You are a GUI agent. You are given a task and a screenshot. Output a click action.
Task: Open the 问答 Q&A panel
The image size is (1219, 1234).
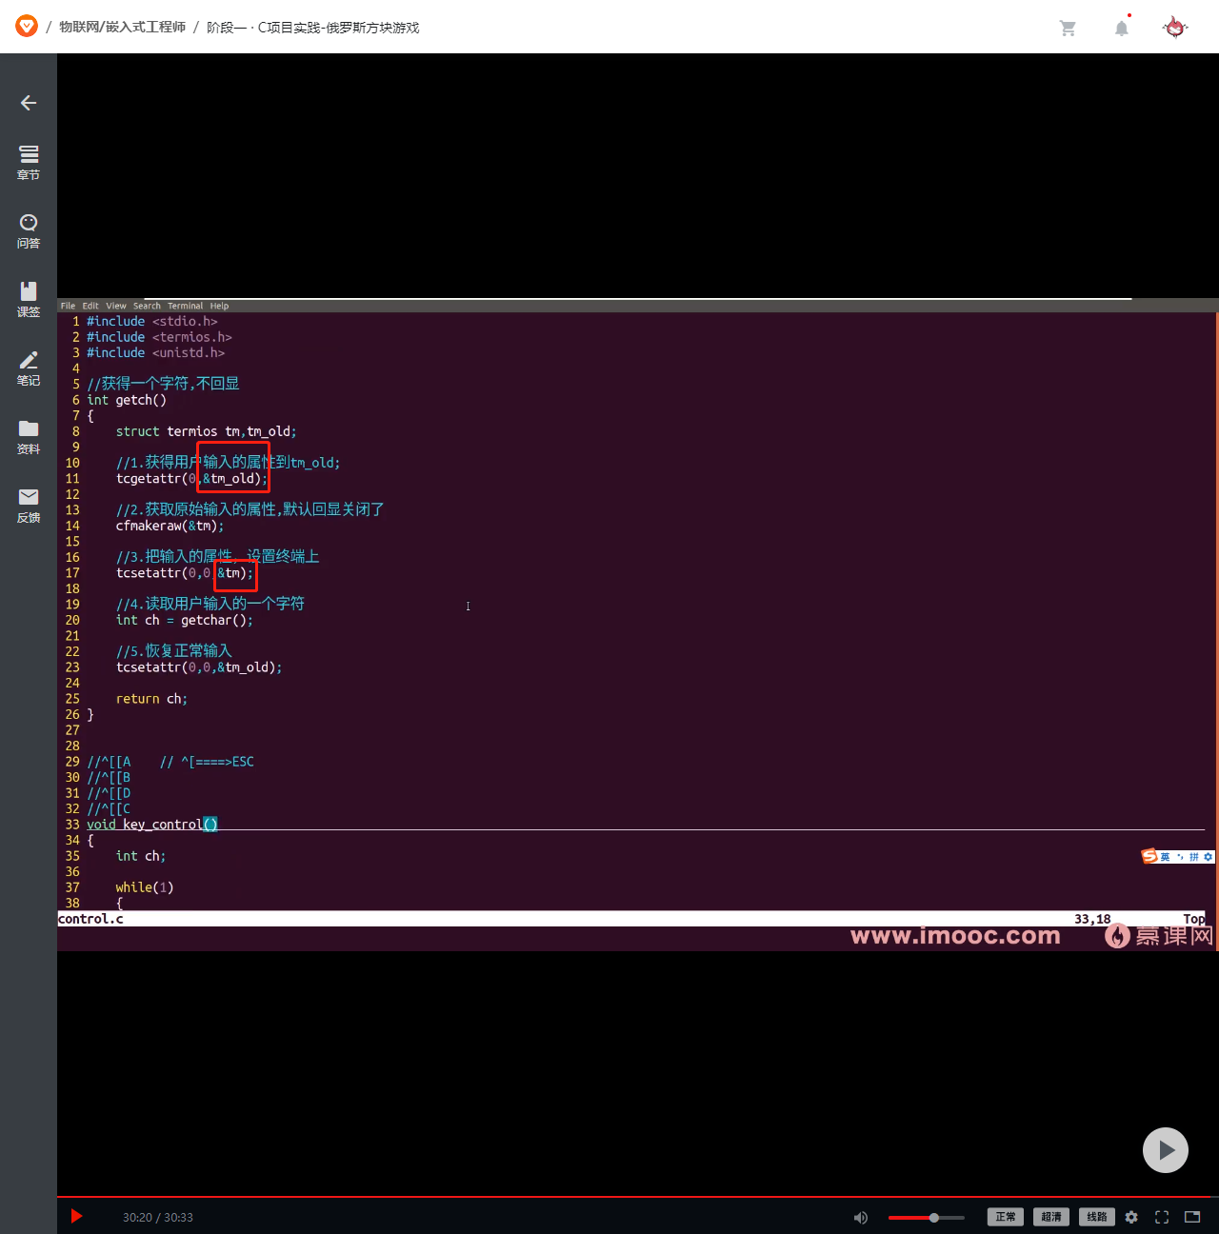29,230
